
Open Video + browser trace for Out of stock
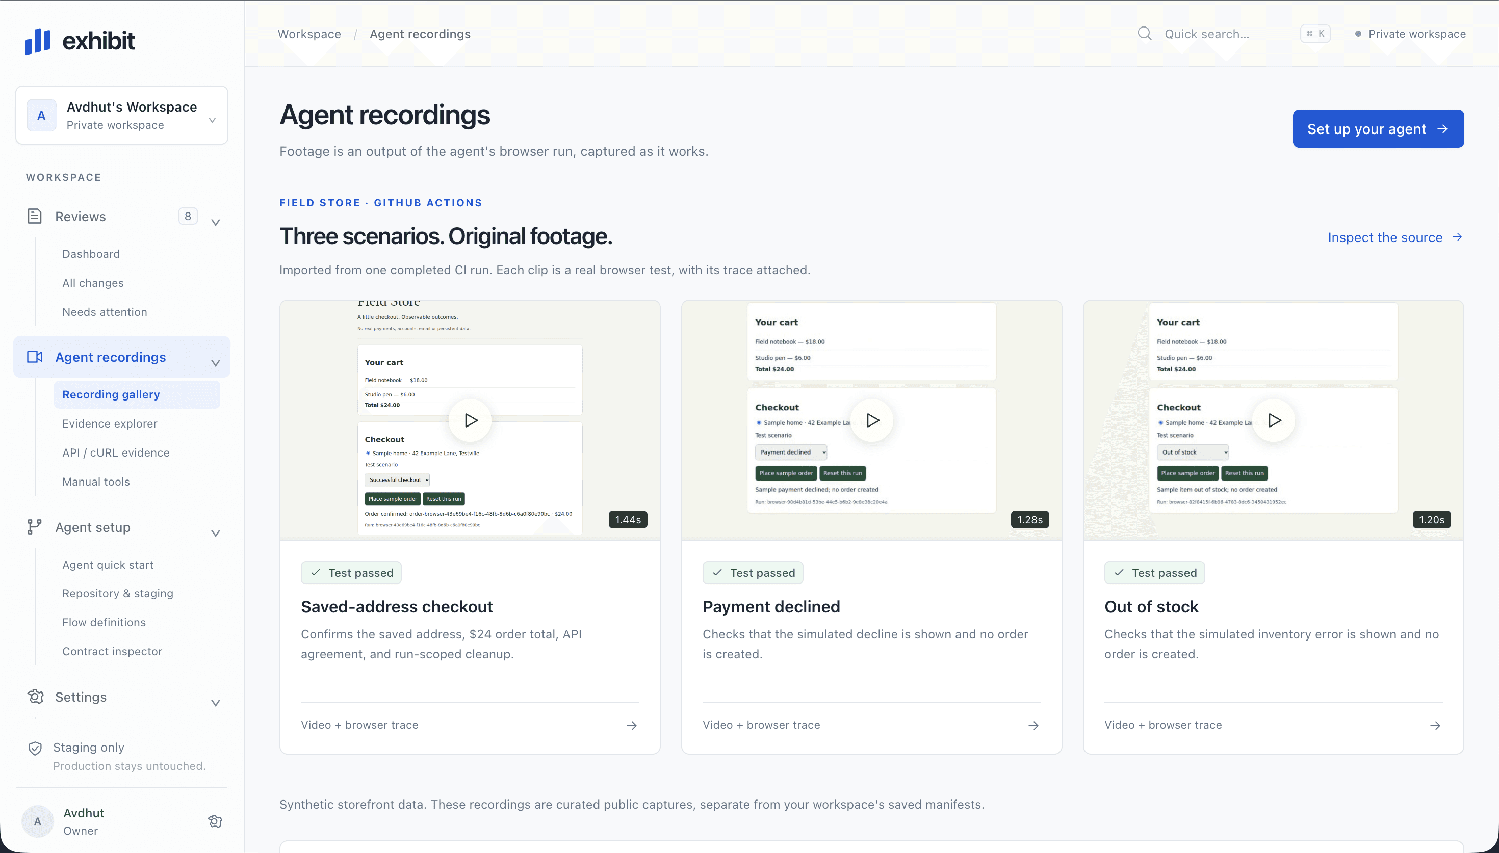[x=1274, y=725]
